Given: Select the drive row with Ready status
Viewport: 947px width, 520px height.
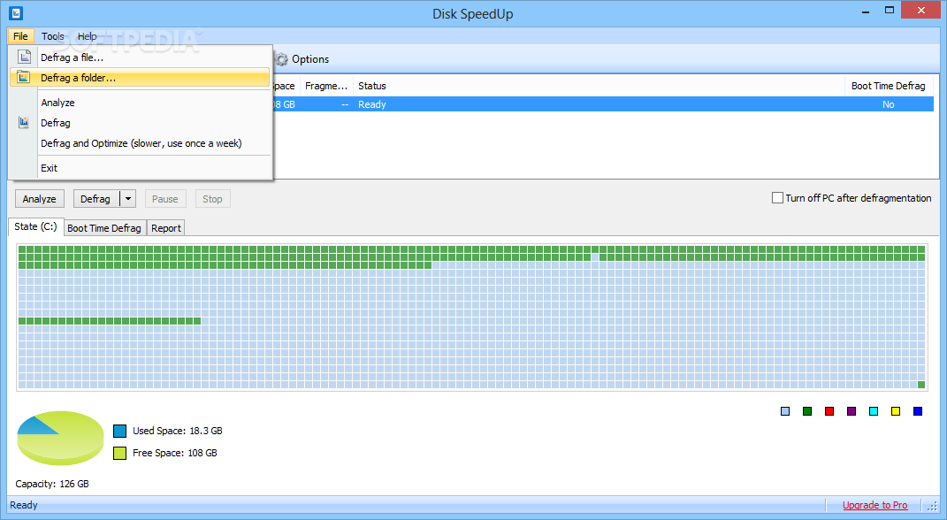Looking at the screenshot, I should coord(603,104).
